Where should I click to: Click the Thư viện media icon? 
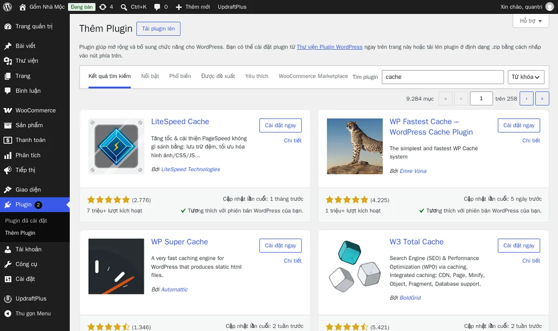8,61
